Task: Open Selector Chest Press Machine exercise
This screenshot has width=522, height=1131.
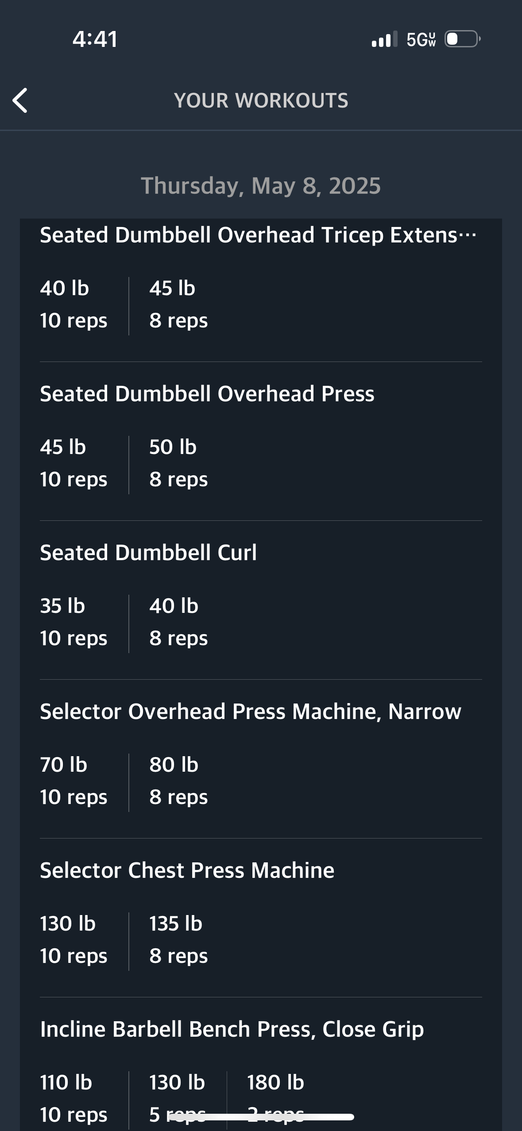Action: pyautogui.click(x=187, y=870)
